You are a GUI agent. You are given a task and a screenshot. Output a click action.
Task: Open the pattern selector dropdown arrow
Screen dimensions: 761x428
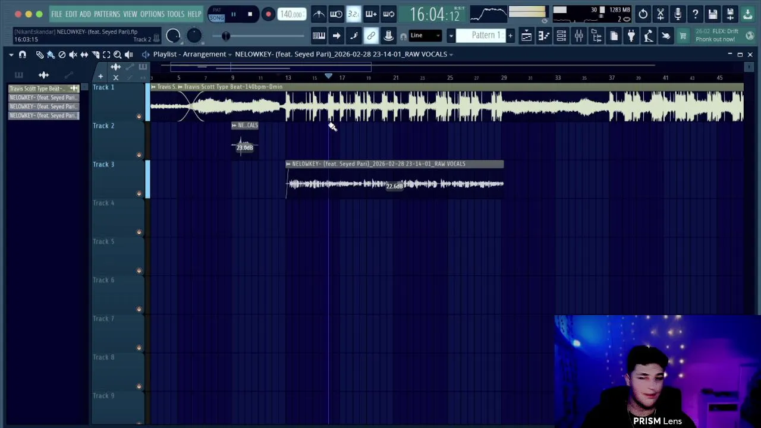[451, 36]
